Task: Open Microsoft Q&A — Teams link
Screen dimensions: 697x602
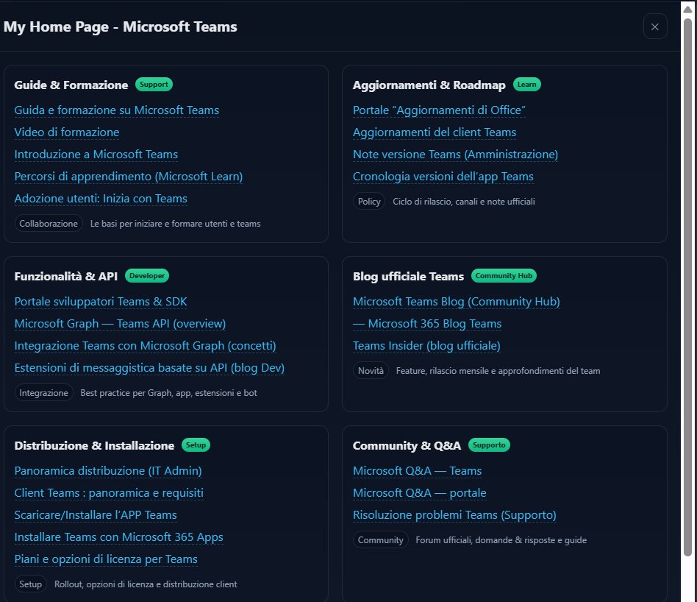Action: point(418,471)
